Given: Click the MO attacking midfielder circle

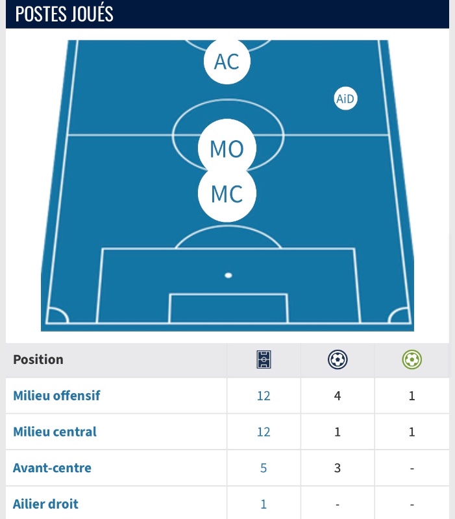Looking at the screenshot, I should pos(227,148).
